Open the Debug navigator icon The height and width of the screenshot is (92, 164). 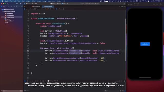coord(17,7)
